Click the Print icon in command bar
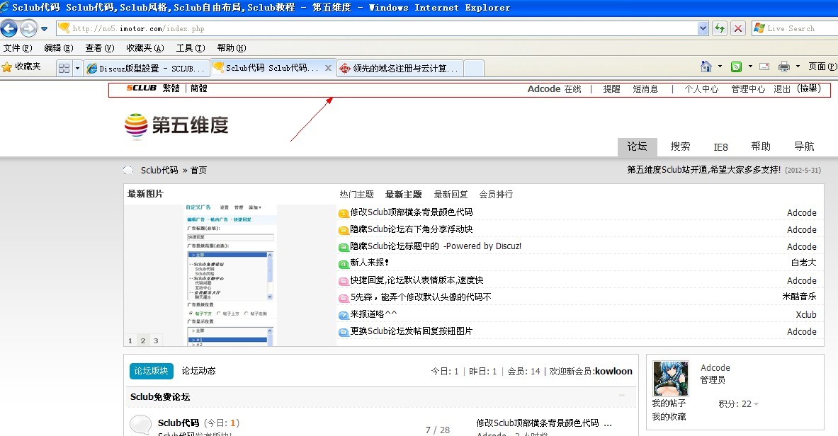This screenshot has width=838, height=436. pos(784,67)
